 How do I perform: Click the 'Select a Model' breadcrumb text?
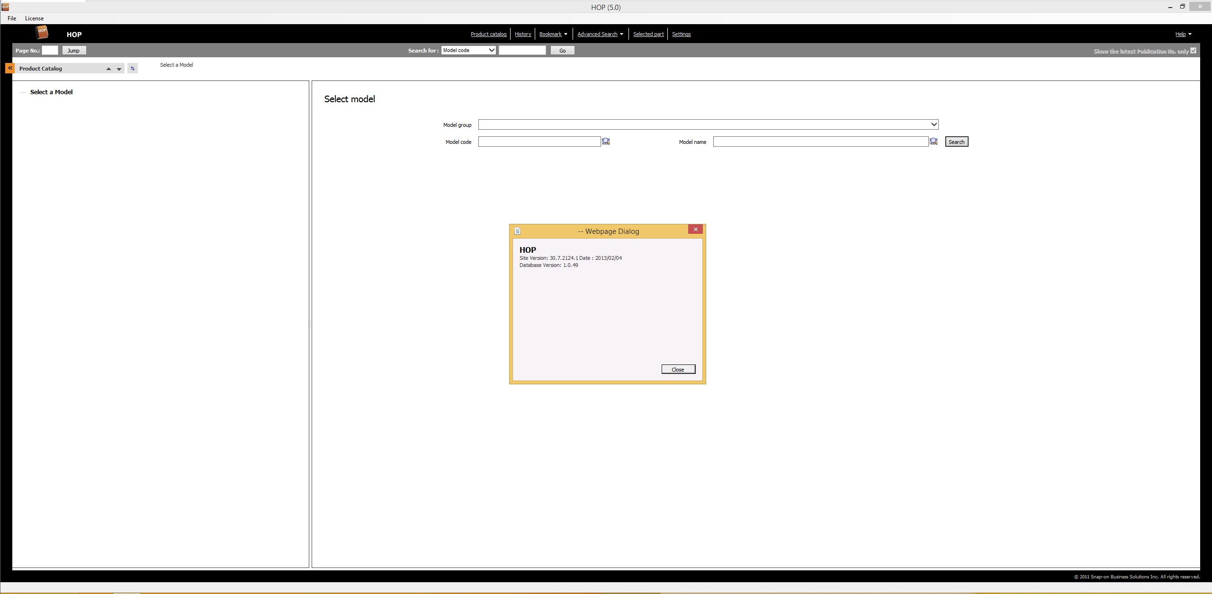(177, 65)
